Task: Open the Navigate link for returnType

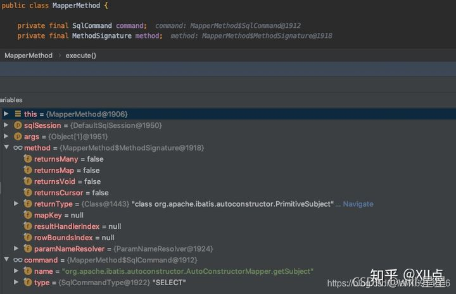Action: 358,204
